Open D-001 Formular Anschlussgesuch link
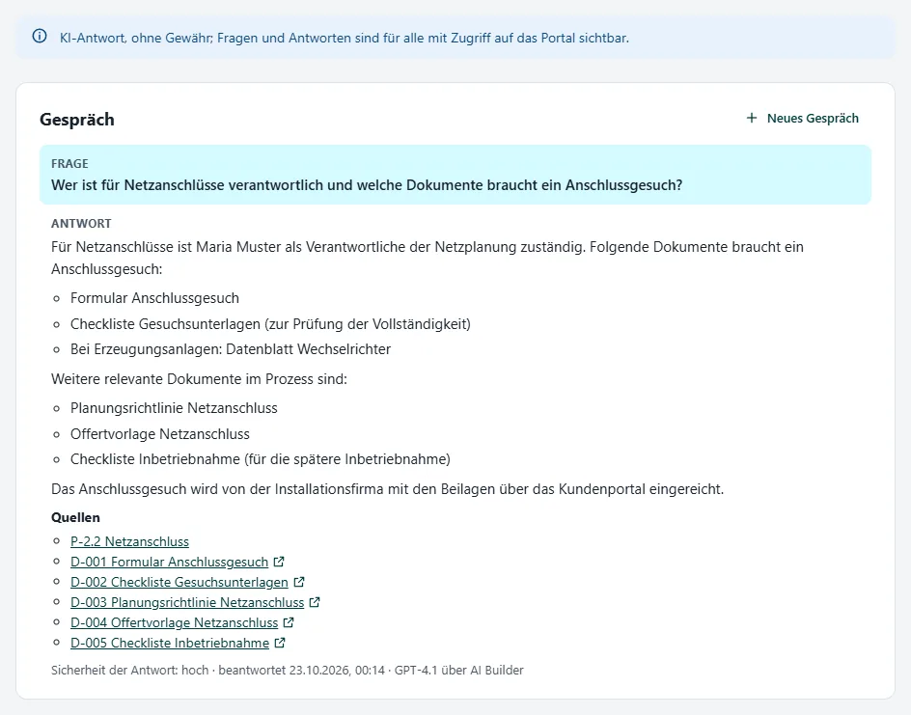The height and width of the screenshot is (715, 911). coord(169,562)
